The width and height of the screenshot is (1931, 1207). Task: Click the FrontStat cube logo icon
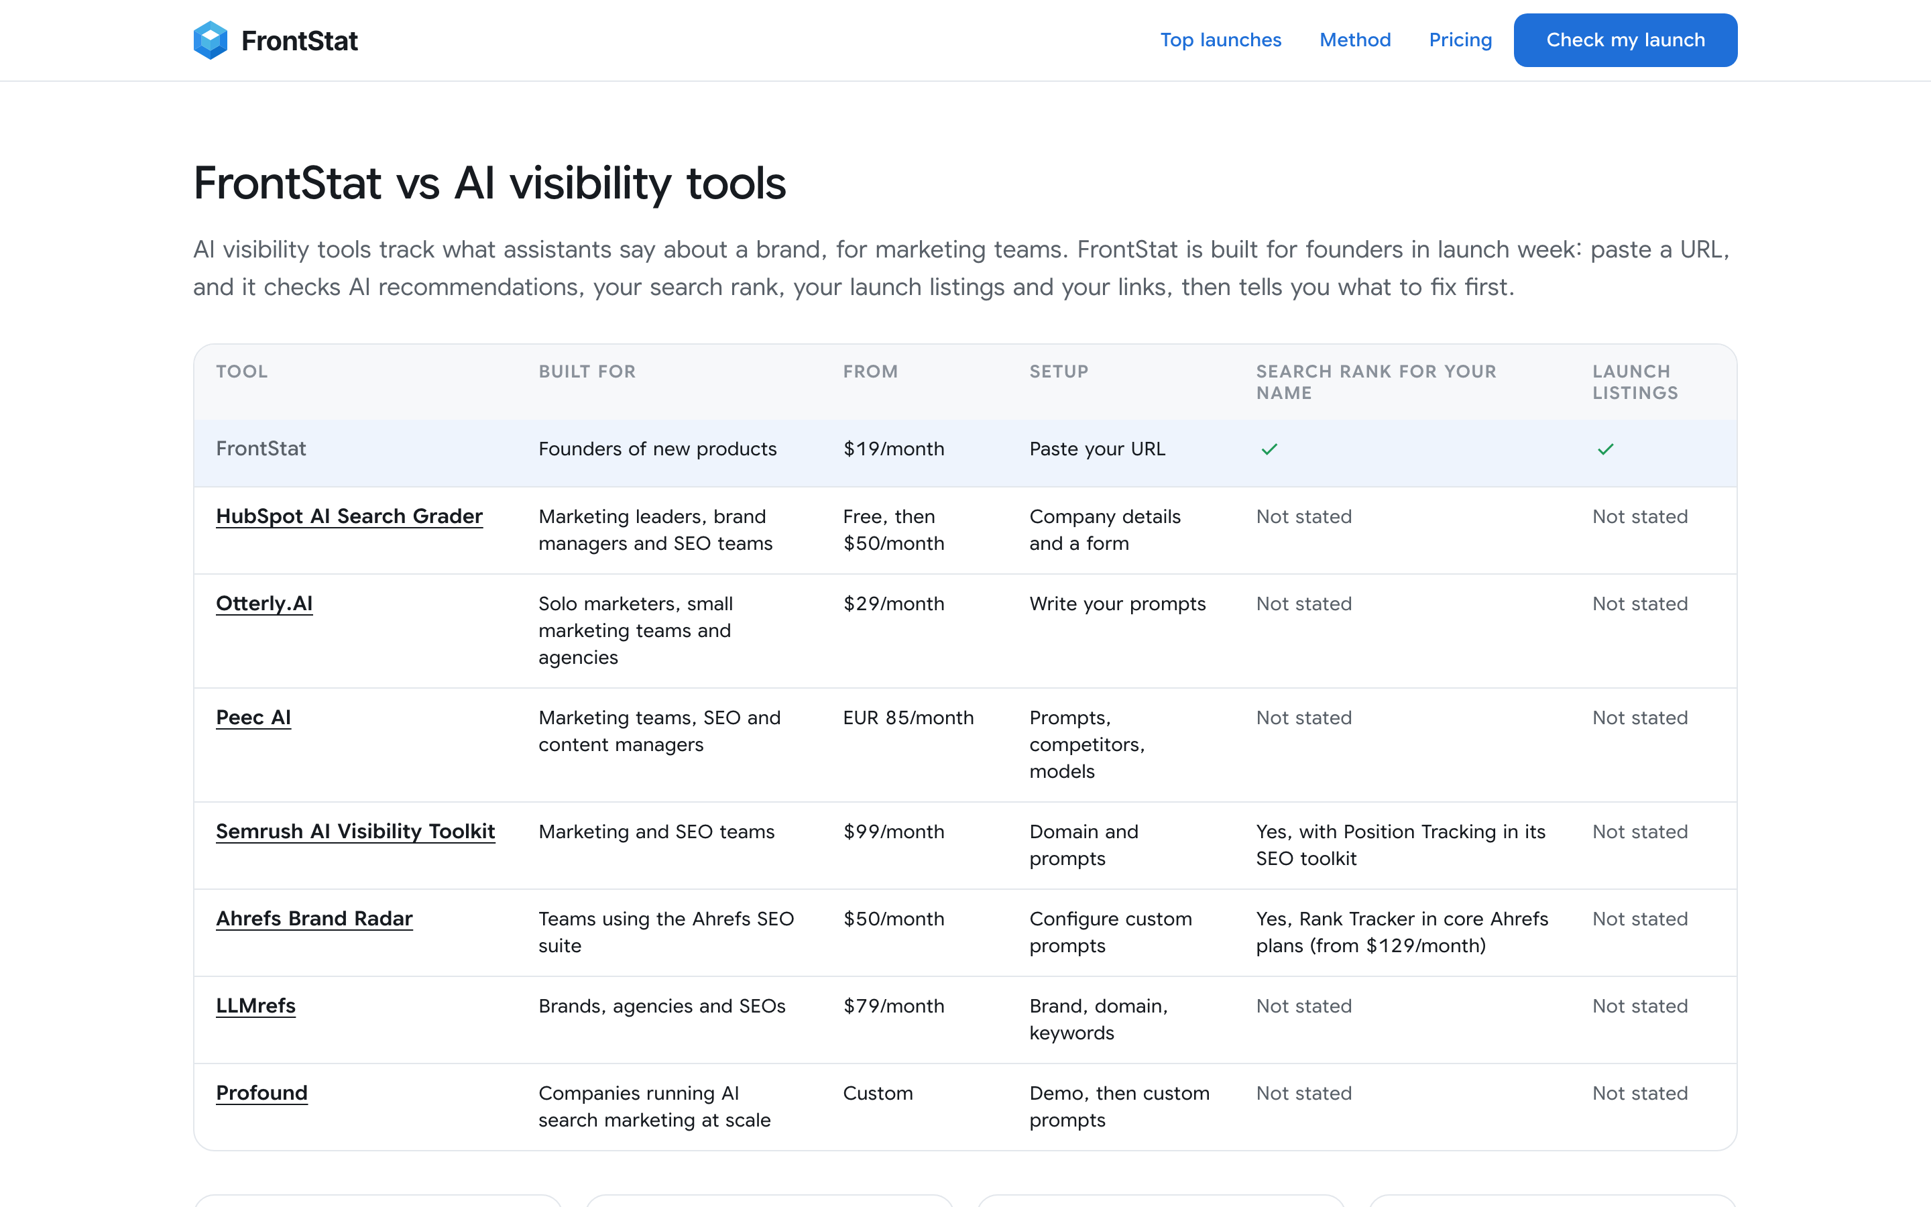point(211,40)
